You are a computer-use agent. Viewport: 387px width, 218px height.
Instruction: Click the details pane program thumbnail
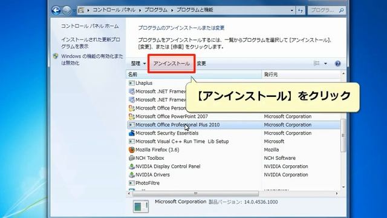click(x=141, y=206)
